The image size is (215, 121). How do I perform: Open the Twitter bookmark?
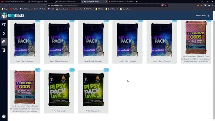pyautogui.click(x=43, y=9)
